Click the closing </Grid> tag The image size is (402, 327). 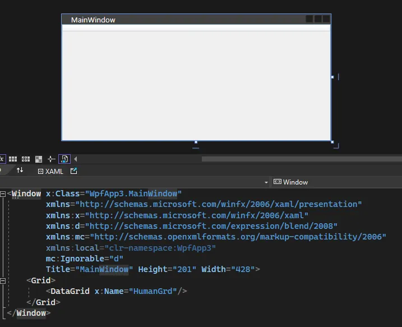tap(43, 302)
